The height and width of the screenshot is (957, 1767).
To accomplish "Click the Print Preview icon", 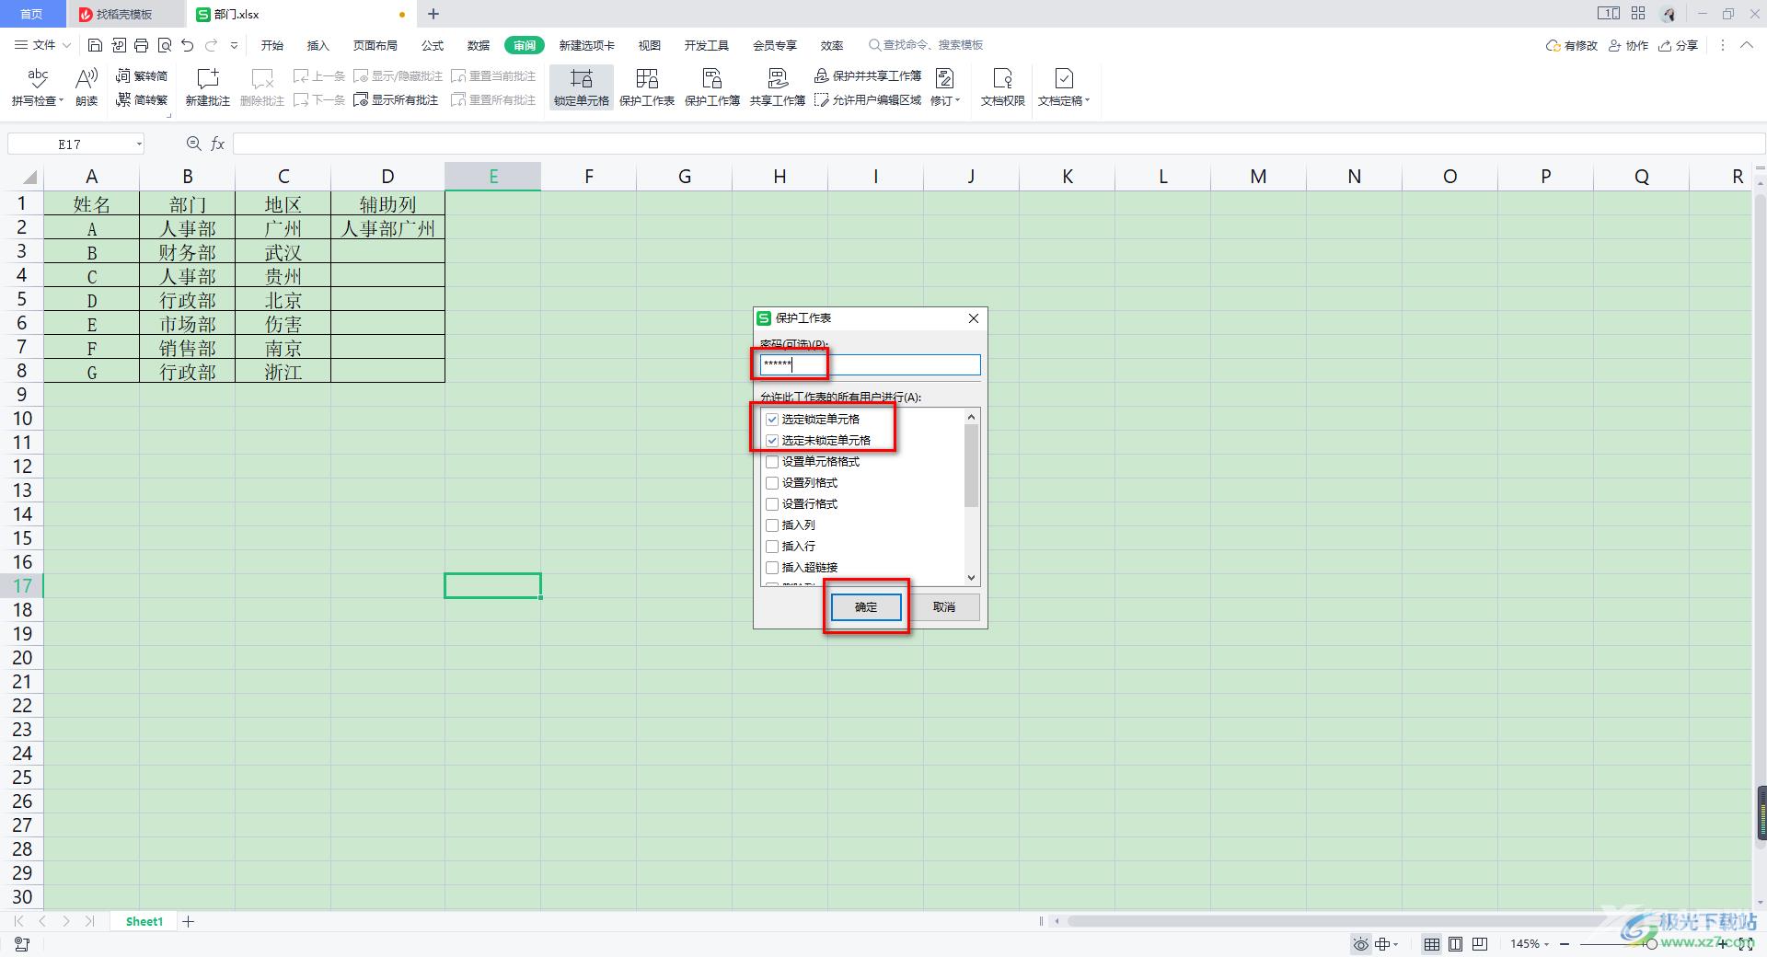I will [x=165, y=45].
